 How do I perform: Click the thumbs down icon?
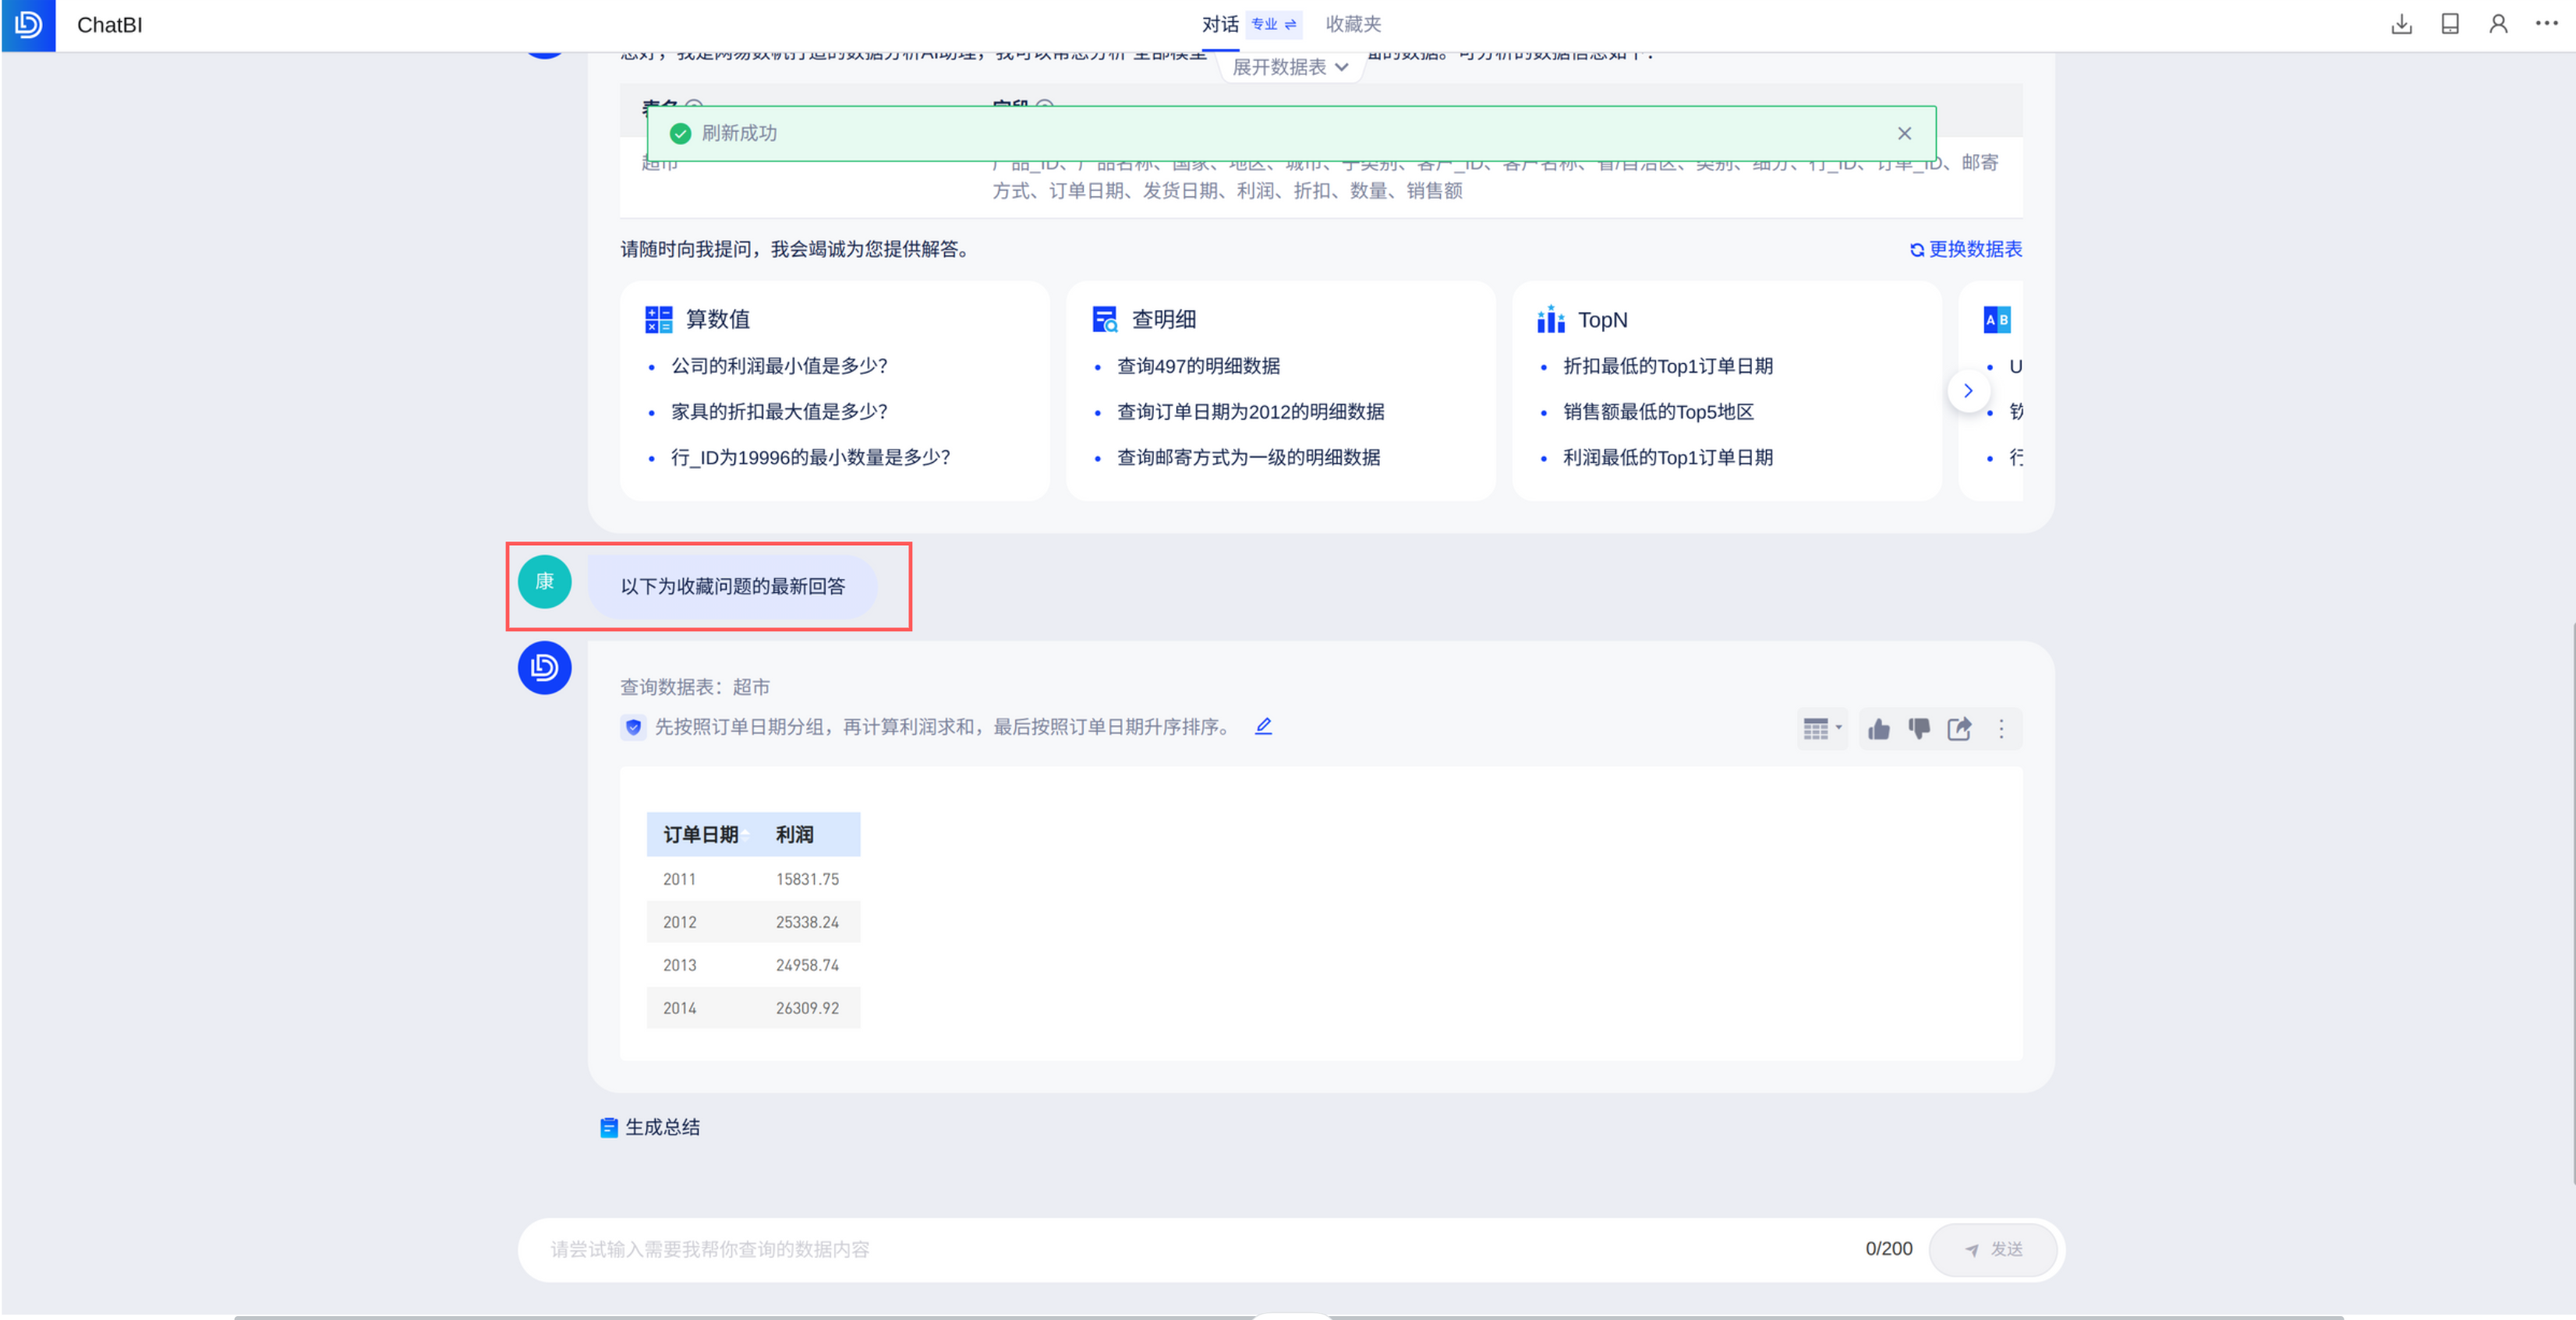[1918, 729]
